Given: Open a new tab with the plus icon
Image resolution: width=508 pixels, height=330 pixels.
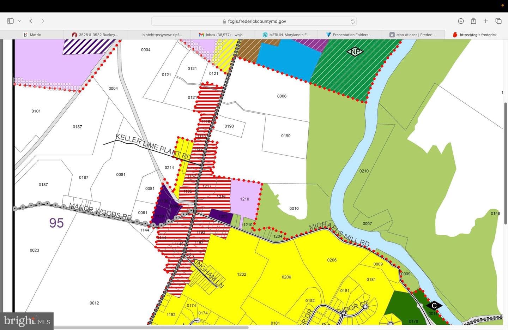Looking at the screenshot, I should click(486, 21).
